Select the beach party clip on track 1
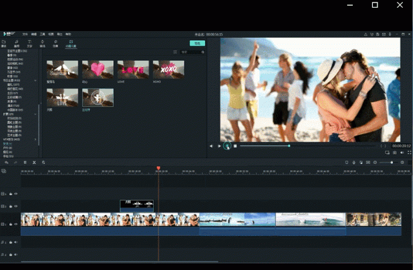 (x=110, y=224)
